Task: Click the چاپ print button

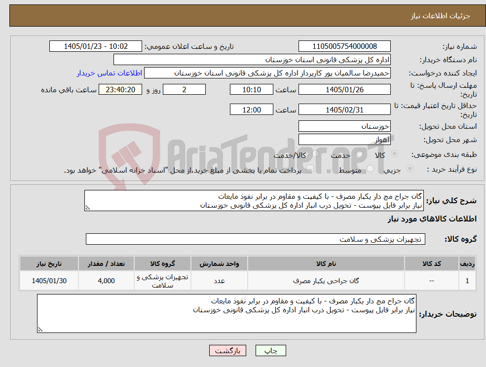Action: click(270, 351)
